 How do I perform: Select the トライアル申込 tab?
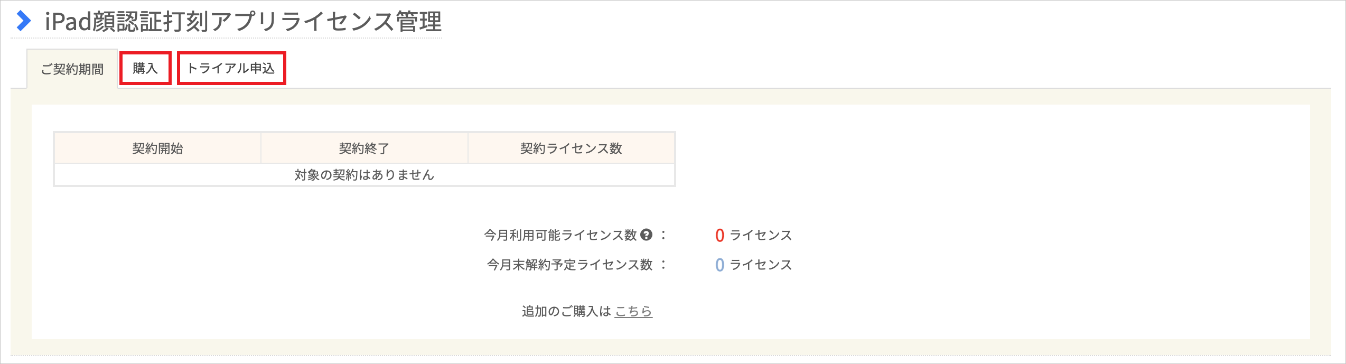[x=231, y=68]
